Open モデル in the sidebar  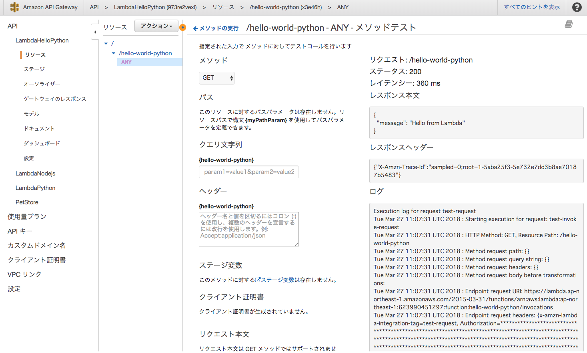pos(31,114)
